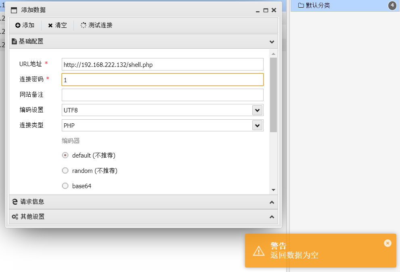Click the scroll down arrow in form
The height and width of the screenshot is (272, 400).
click(x=273, y=190)
